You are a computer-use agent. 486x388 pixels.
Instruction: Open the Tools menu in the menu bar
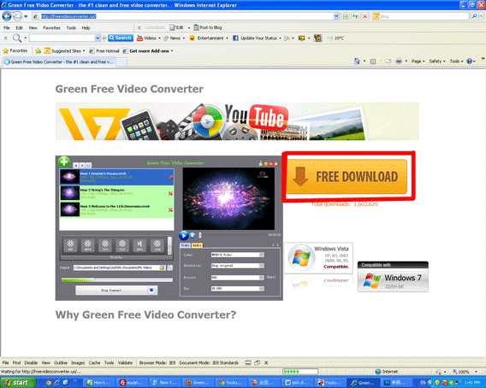click(71, 27)
